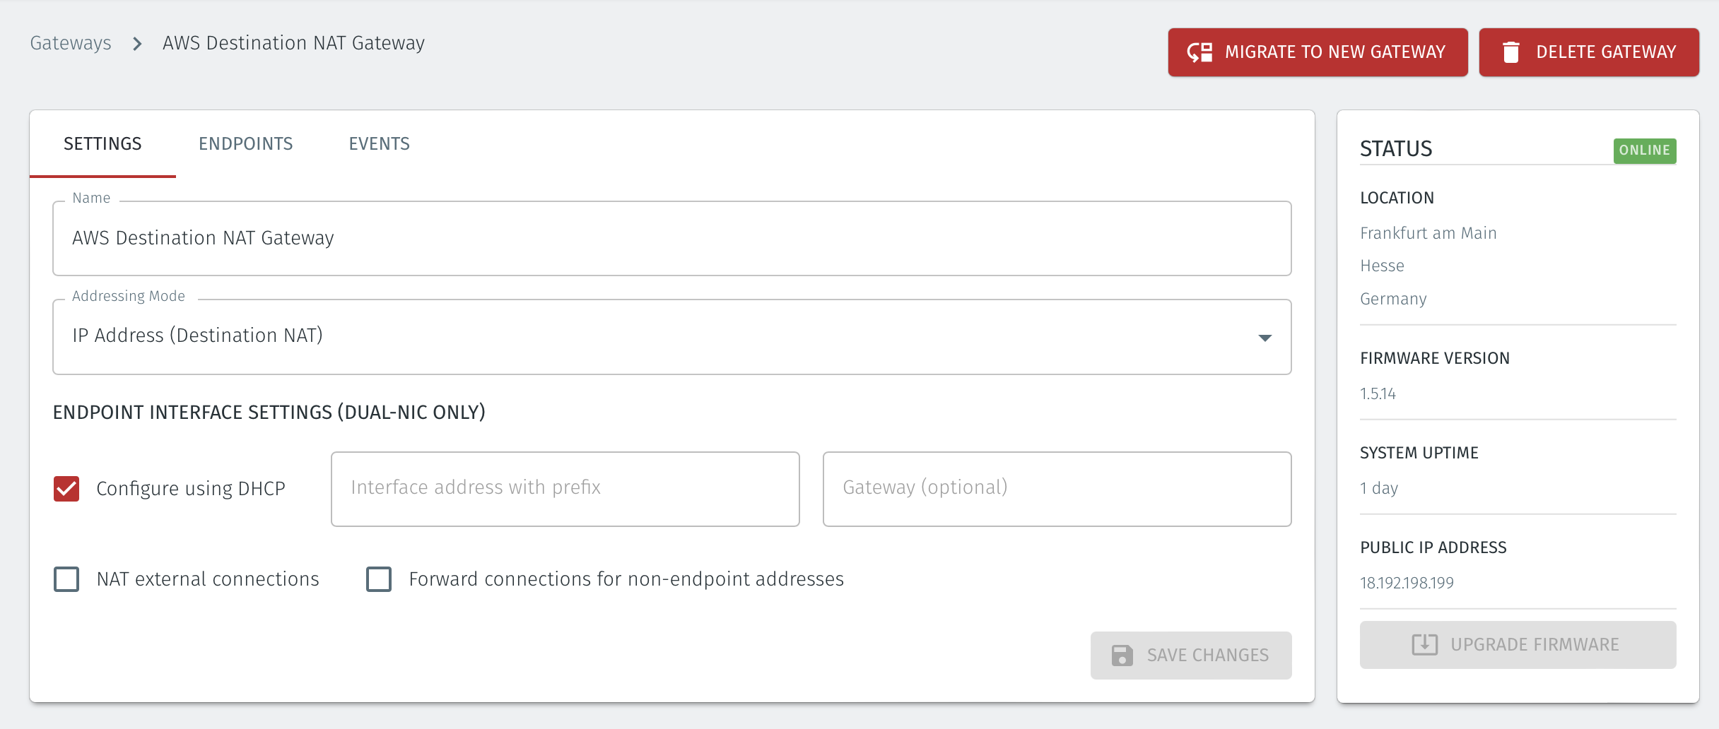The width and height of the screenshot is (1719, 729).
Task: Click the download icon on Upgrade Firmware
Action: [1426, 644]
